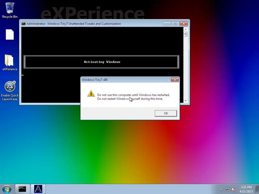
Task: Open the Recycle Bin desktop icon
Action: 10,10
